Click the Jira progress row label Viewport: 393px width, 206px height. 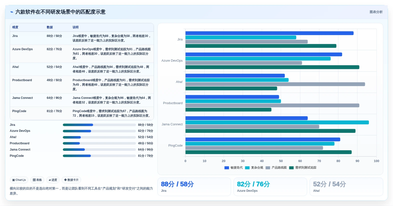coord(13,125)
